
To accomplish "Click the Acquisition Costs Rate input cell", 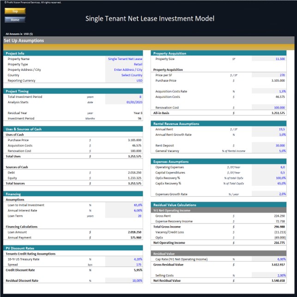I will pyautogui.click(x=269, y=91).
